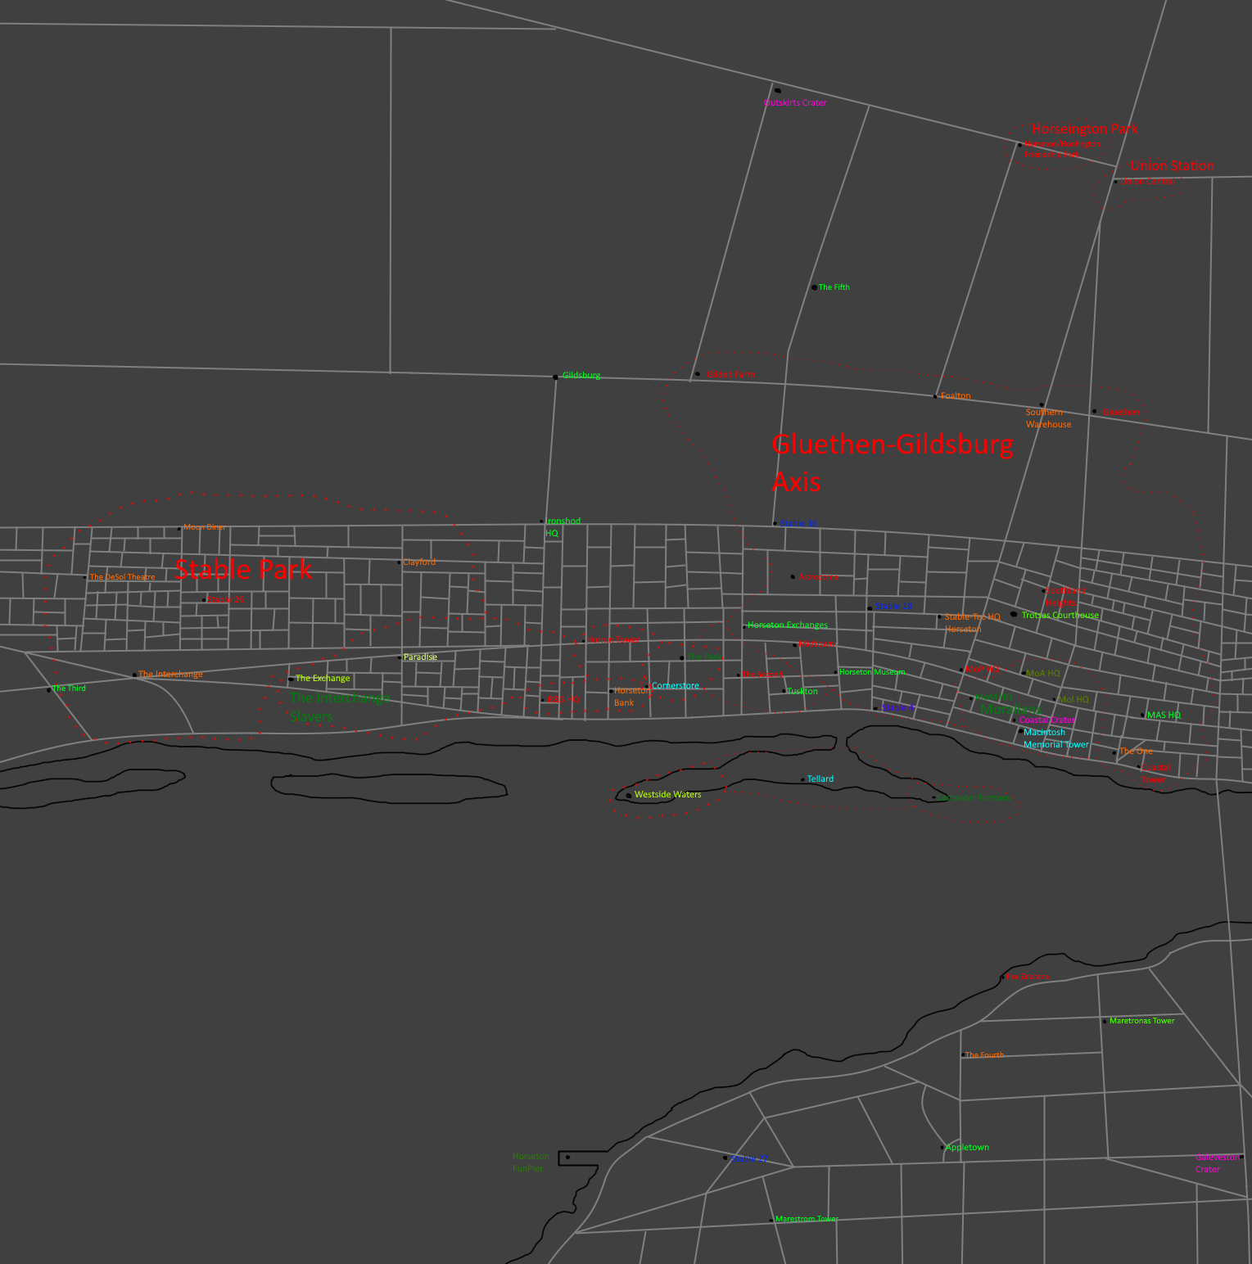
Task: Click the Stable-Tec HQ Horseton label
Action: pos(972,623)
